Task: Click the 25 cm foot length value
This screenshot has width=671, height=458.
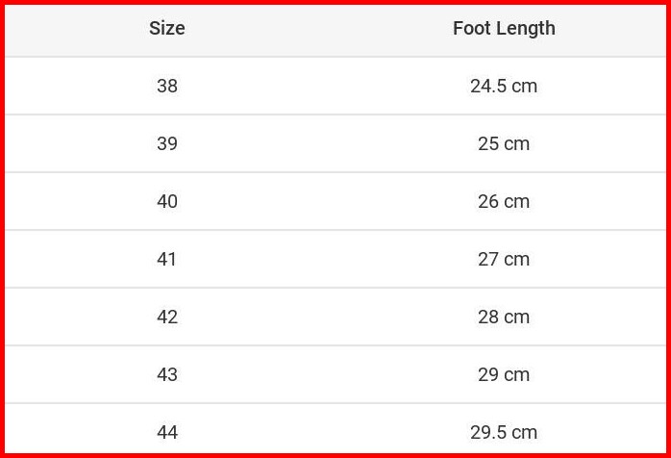Action: (x=504, y=143)
